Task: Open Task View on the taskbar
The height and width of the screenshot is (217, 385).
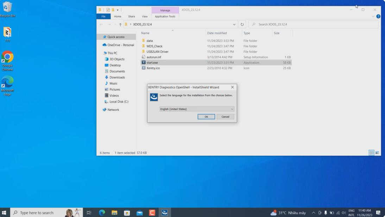Action: pos(89,212)
